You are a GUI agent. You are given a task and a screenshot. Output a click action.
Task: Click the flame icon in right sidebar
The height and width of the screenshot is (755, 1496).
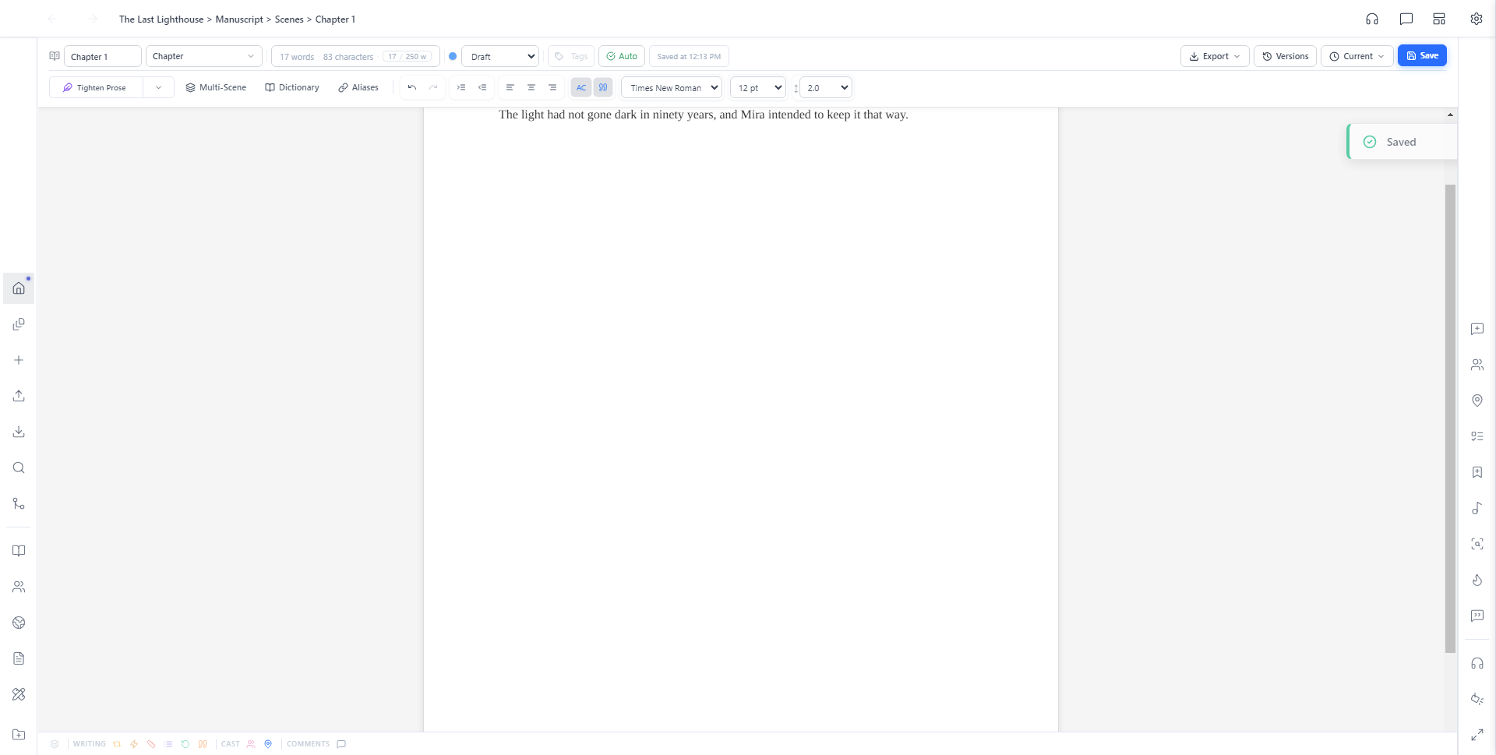[x=1477, y=580]
